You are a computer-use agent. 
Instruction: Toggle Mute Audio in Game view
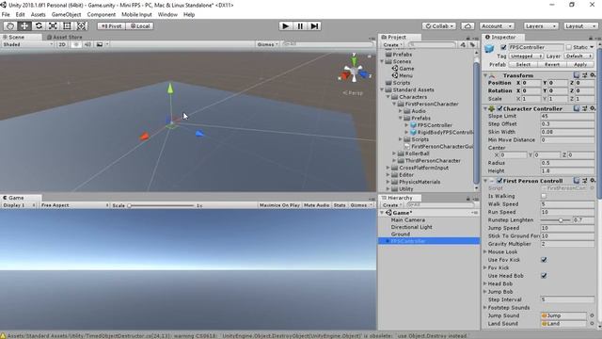point(316,205)
